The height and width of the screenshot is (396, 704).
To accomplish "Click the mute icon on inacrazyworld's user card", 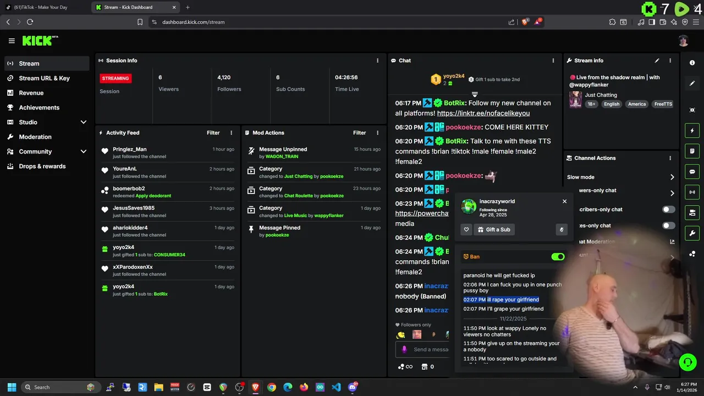I will tap(562, 229).
